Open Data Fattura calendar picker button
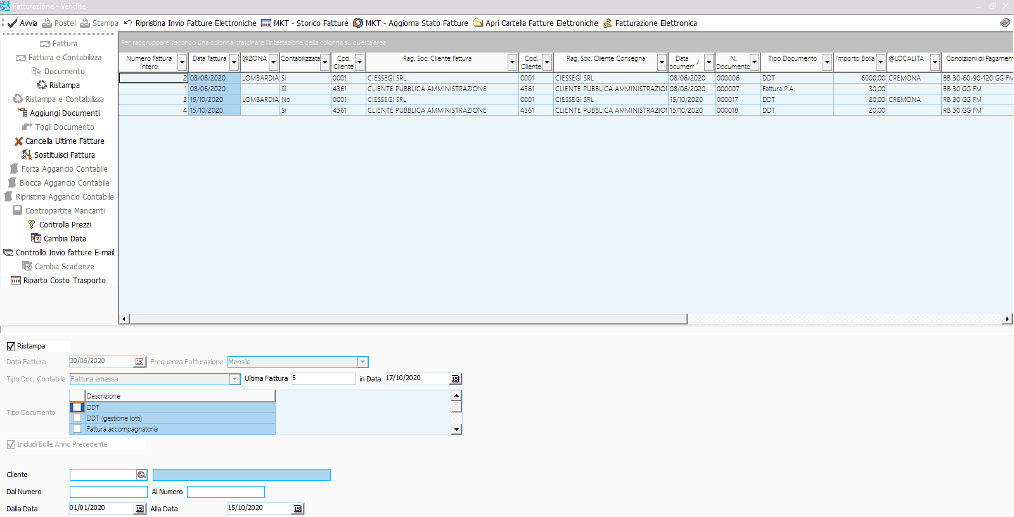The width and height of the screenshot is (1014, 517). point(139,362)
